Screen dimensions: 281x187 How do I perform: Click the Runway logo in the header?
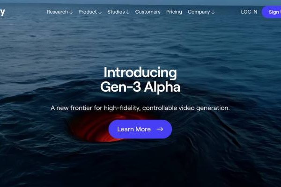coord(2,12)
